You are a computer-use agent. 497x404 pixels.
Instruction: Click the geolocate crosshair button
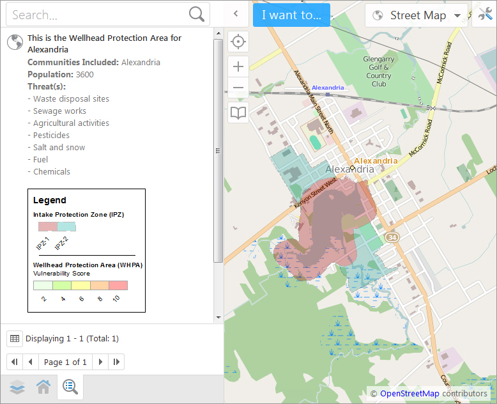coord(238,42)
